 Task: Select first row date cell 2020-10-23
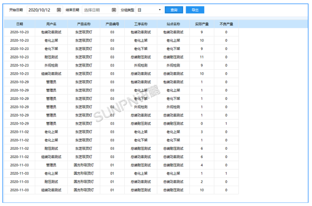click(x=20, y=32)
